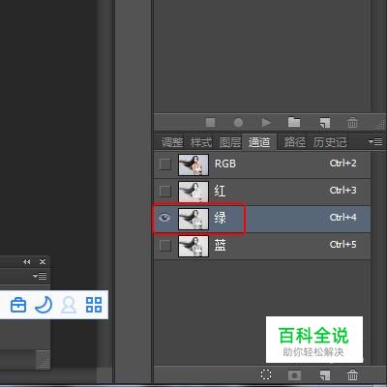Click the RGB channel thumbnail
387x387 pixels.
(x=193, y=164)
